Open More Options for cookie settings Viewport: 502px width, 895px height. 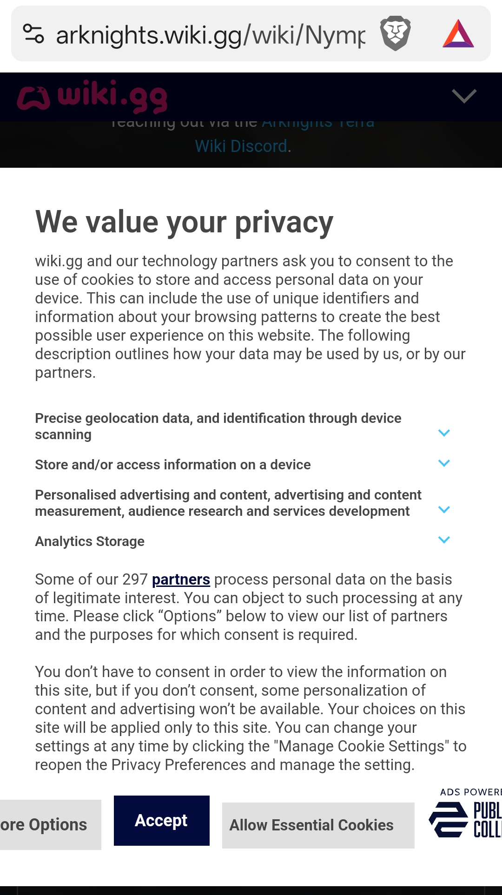pyautogui.click(x=50, y=825)
